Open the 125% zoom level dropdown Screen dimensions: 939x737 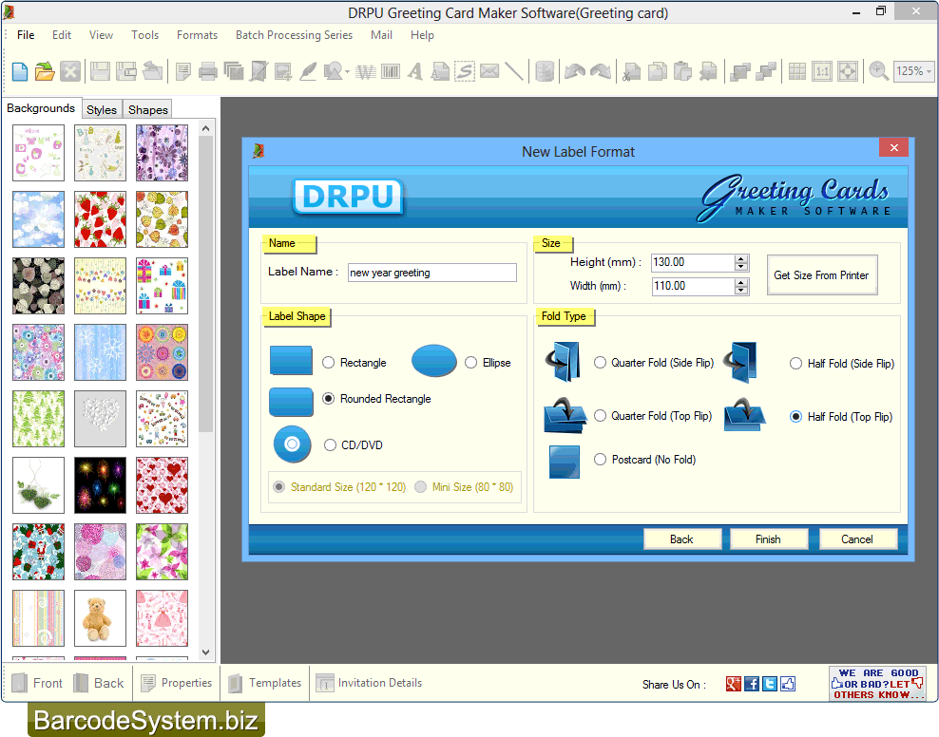click(929, 71)
